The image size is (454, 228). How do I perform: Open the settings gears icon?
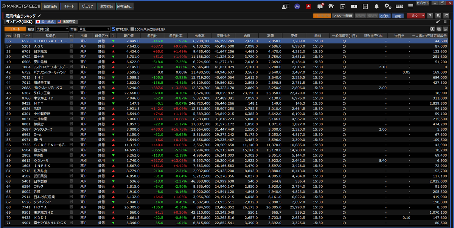tap(388, 6)
